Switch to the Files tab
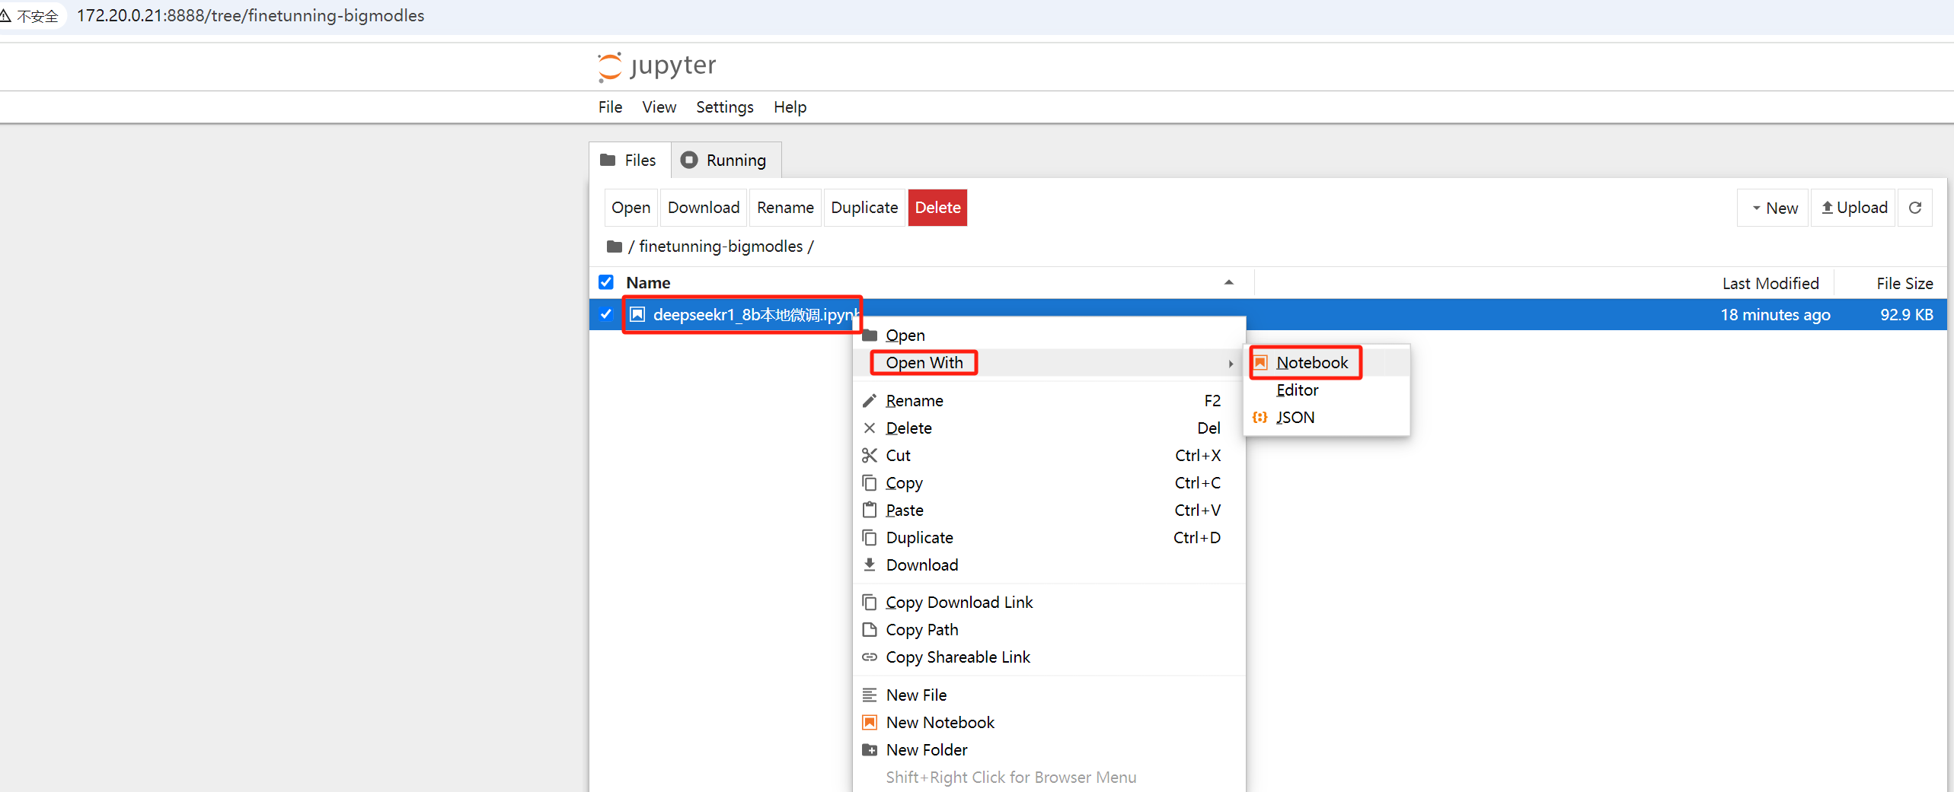Viewport: 1954px width, 792px height. (x=629, y=161)
